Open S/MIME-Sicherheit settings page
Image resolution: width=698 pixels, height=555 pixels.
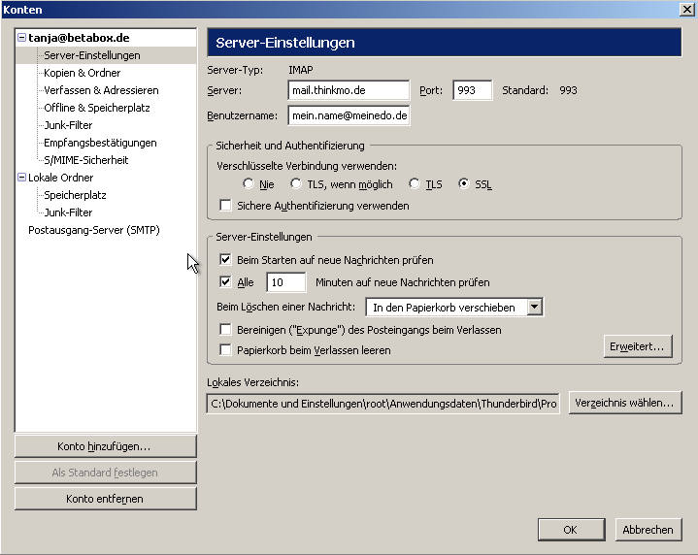(85, 160)
